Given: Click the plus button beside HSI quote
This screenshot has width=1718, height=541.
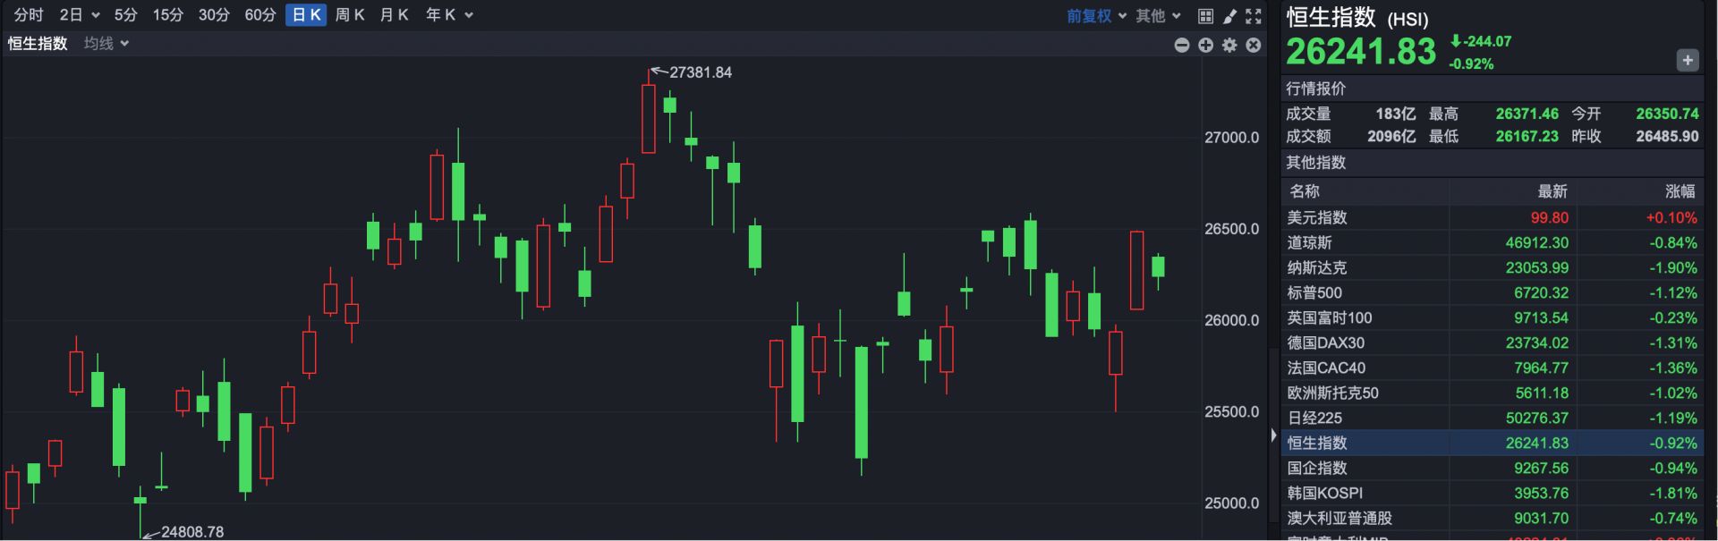Looking at the screenshot, I should click(1687, 60).
